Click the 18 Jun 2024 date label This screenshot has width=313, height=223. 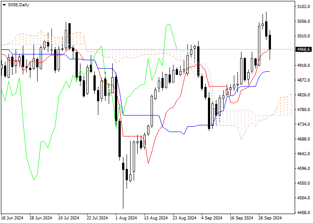13,218
